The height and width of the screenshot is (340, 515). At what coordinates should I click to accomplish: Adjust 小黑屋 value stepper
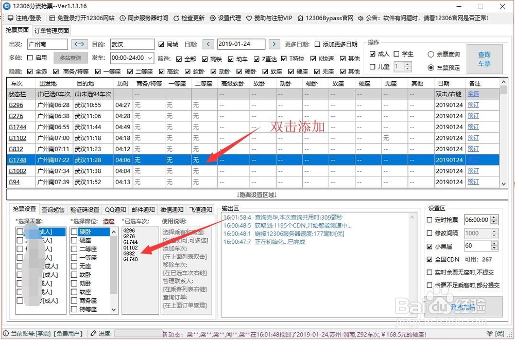coord(494,246)
